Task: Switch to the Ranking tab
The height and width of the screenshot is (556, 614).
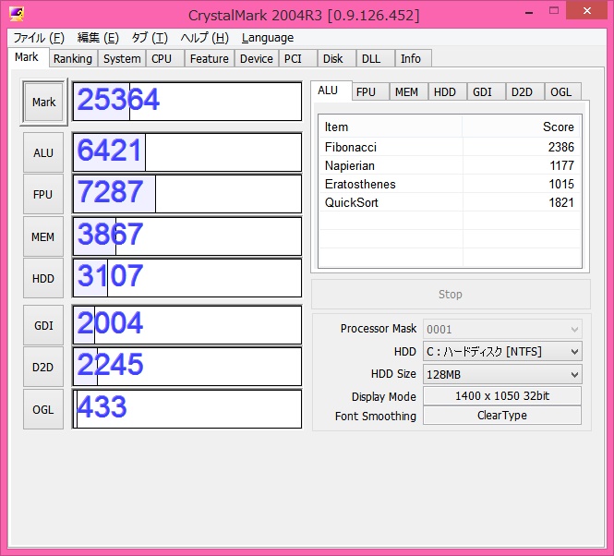Action: click(x=73, y=58)
